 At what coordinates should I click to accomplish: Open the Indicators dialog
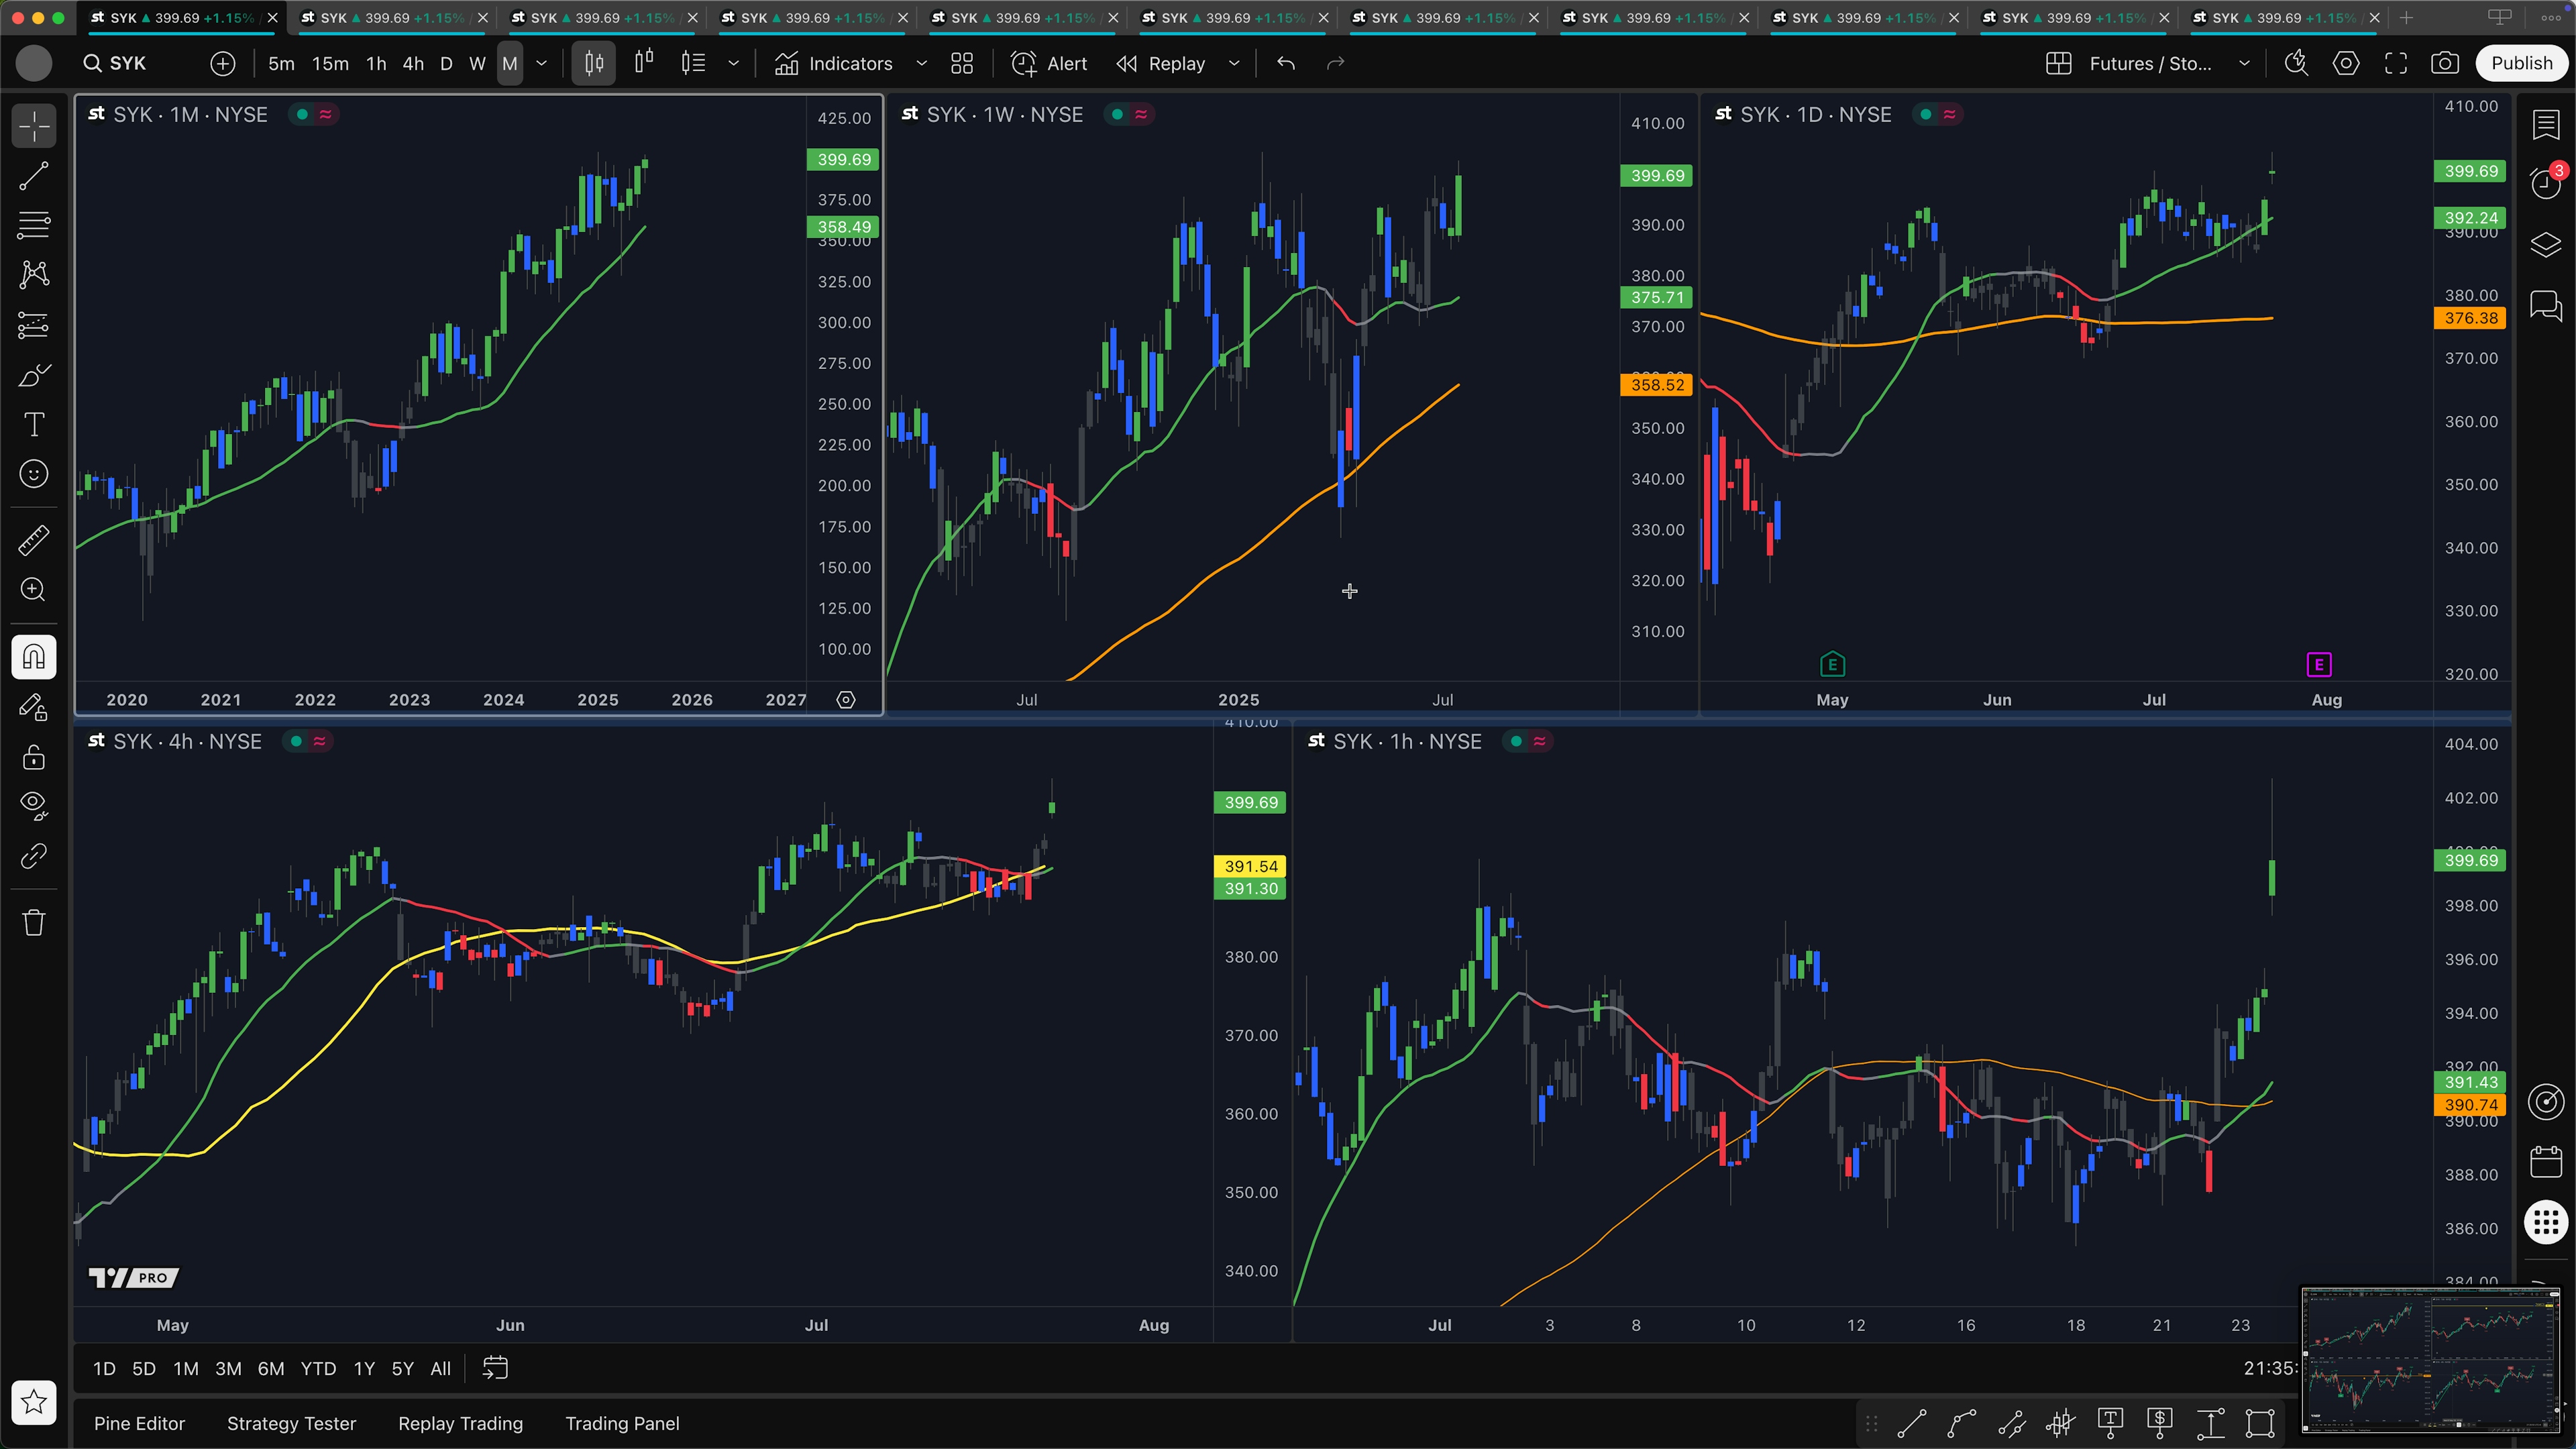click(x=834, y=63)
